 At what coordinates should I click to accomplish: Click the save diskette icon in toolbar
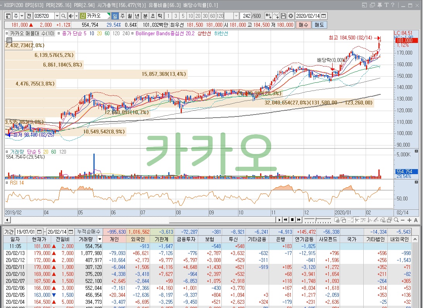[283, 16]
